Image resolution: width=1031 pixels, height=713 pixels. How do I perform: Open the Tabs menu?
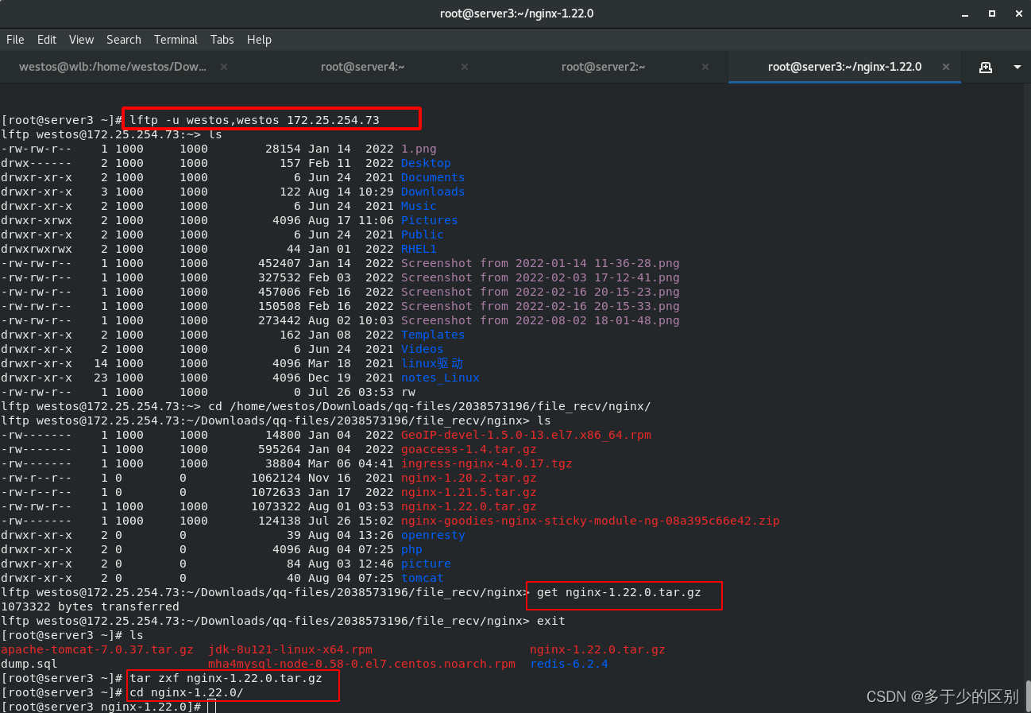point(222,39)
